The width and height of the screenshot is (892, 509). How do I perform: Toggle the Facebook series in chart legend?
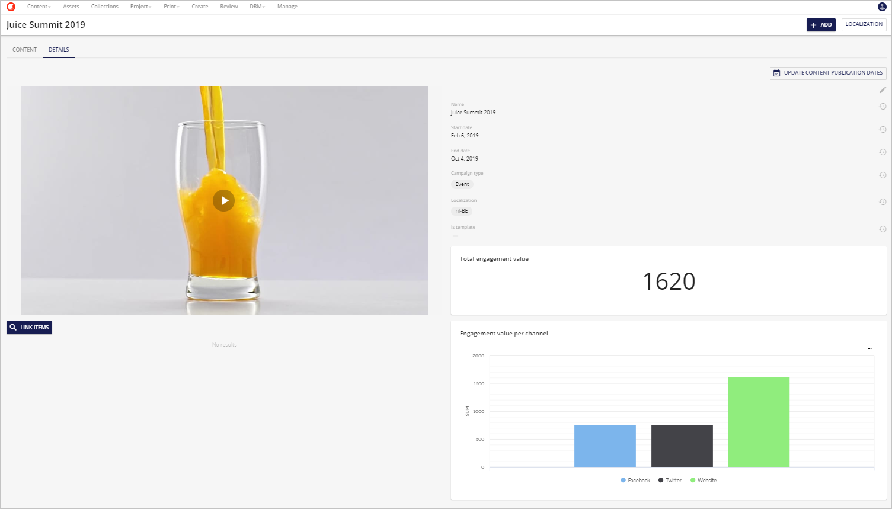click(635, 481)
